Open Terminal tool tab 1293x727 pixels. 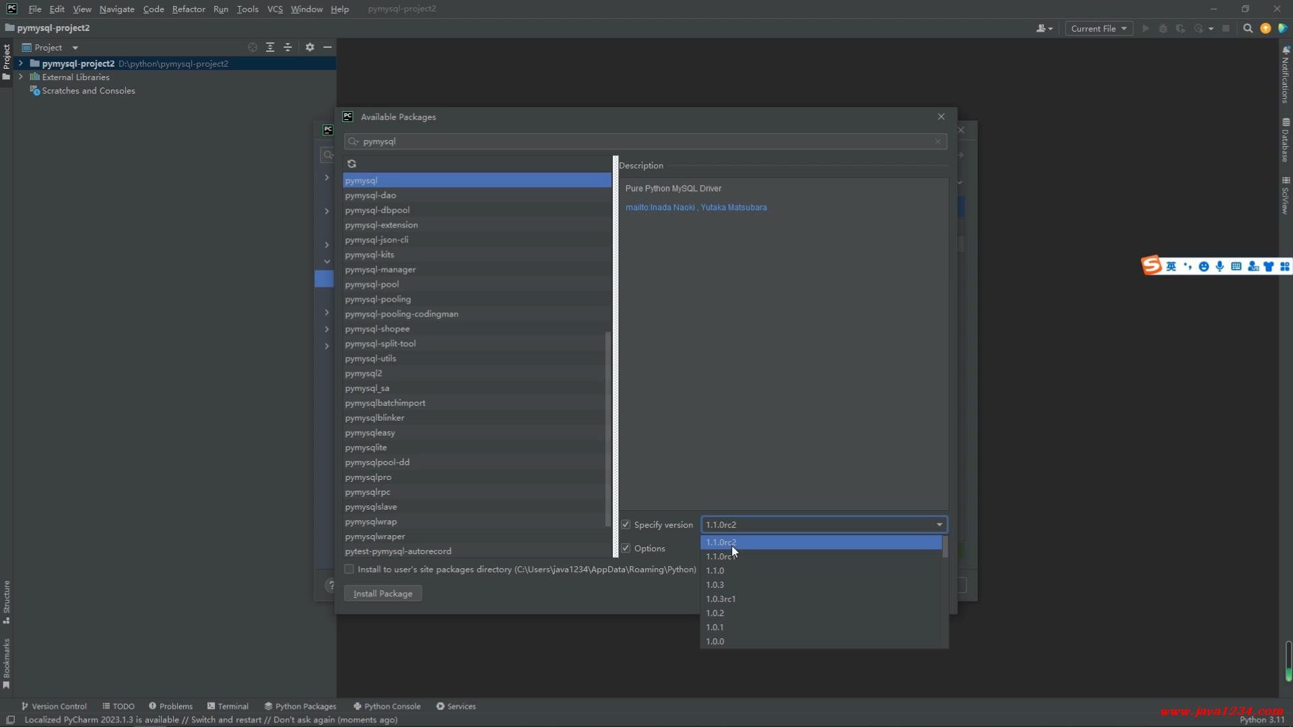(x=228, y=706)
